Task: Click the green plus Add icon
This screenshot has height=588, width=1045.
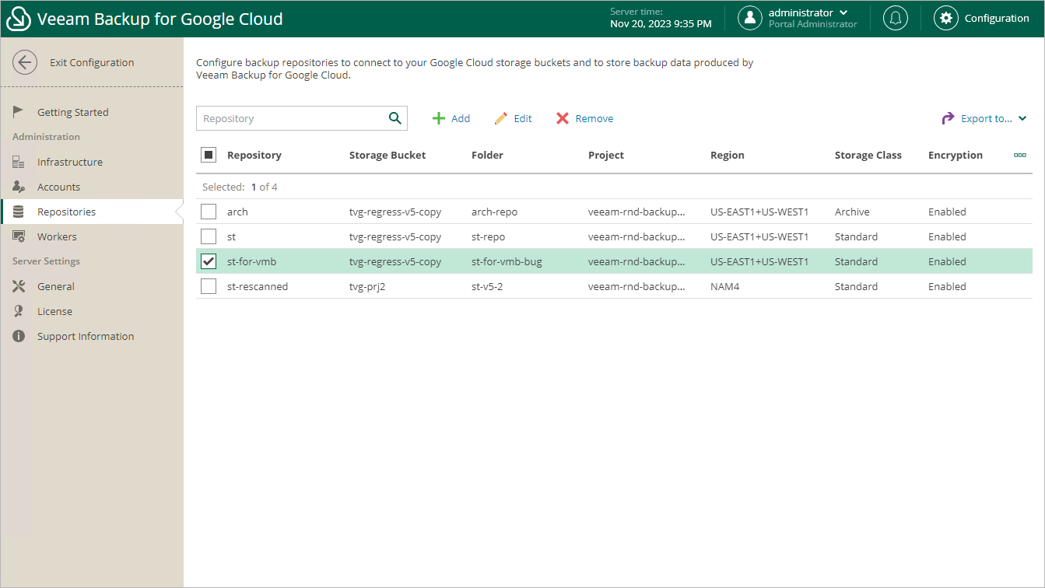Action: [x=439, y=119]
